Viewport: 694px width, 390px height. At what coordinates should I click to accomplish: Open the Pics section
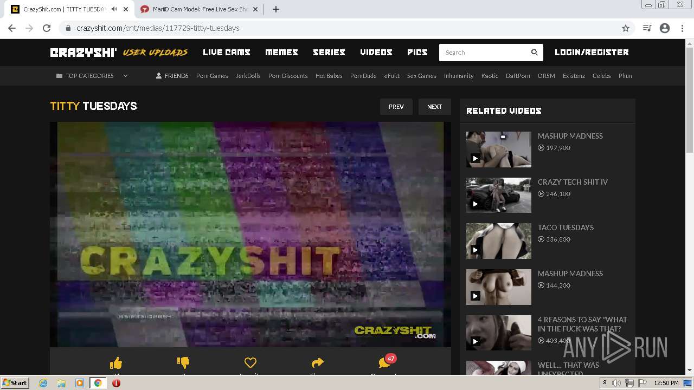[x=417, y=53]
